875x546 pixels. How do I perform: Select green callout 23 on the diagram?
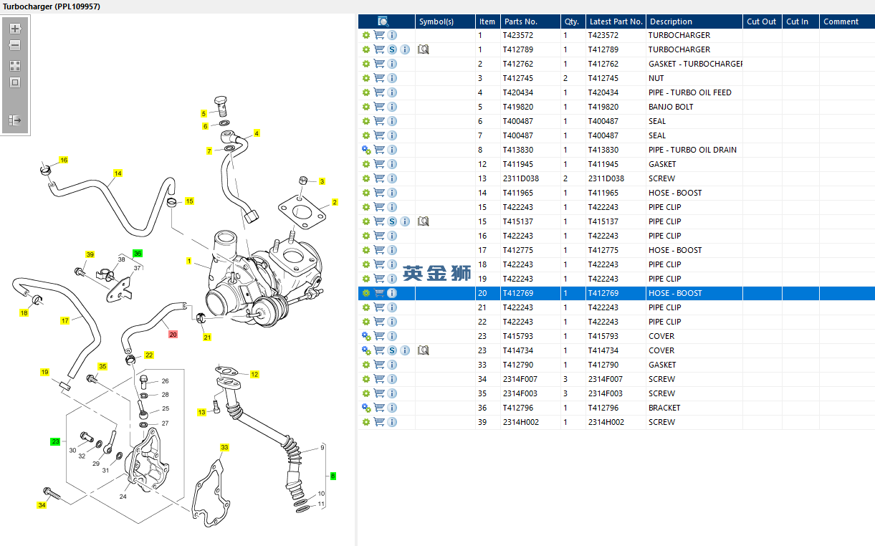(x=55, y=441)
